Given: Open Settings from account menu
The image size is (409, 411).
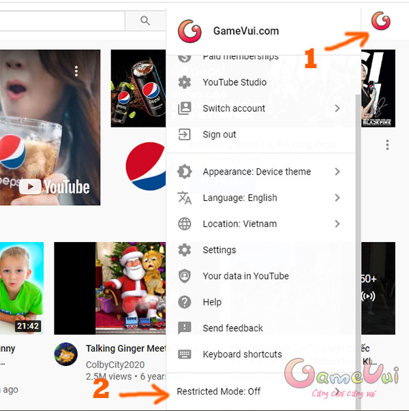Looking at the screenshot, I should pyautogui.click(x=261, y=249).
